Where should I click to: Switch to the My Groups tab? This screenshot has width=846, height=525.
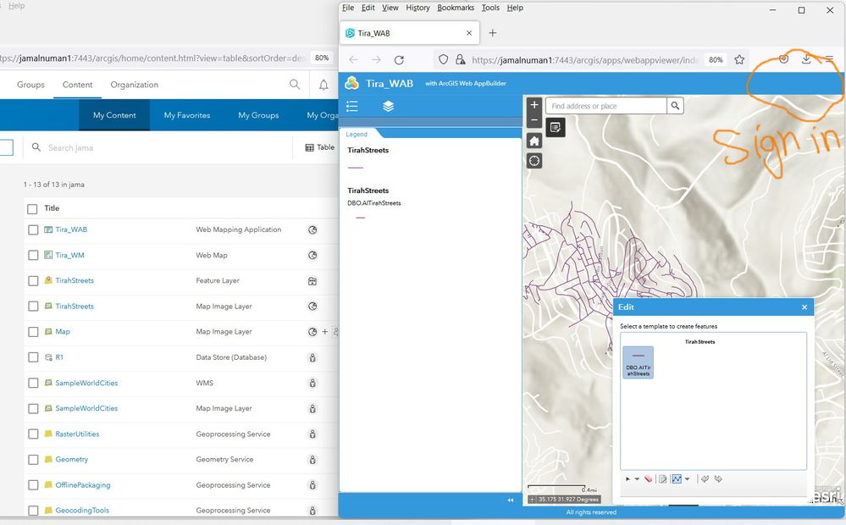258,115
